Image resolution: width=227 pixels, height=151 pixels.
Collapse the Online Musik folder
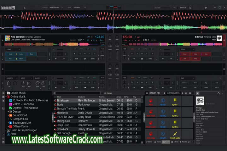click(x=6, y=97)
